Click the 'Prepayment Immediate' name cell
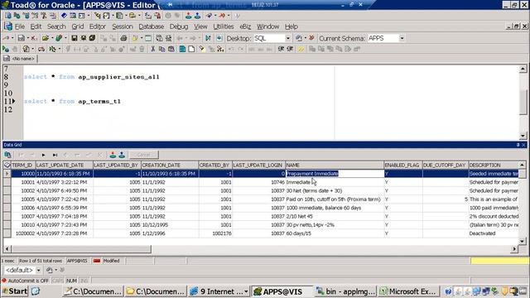This screenshot has height=298, width=530. click(x=335, y=174)
